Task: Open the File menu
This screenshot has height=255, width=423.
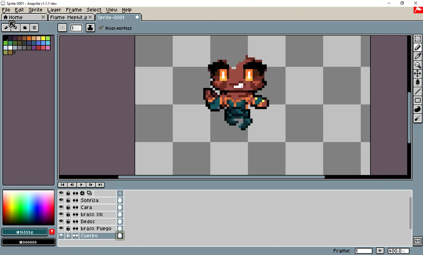Action: click(x=6, y=10)
